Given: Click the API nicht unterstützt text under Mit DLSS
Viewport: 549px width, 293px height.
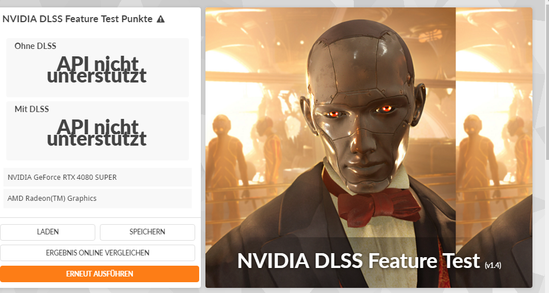Looking at the screenshot, I should point(97,133).
